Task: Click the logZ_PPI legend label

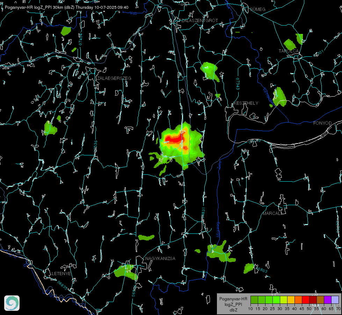Action: tap(233, 304)
